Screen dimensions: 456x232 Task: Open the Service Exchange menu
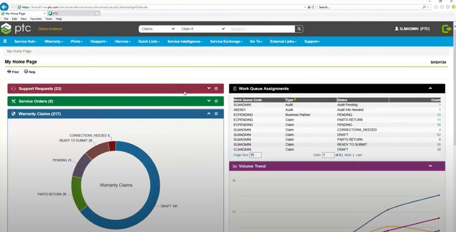pyautogui.click(x=226, y=41)
